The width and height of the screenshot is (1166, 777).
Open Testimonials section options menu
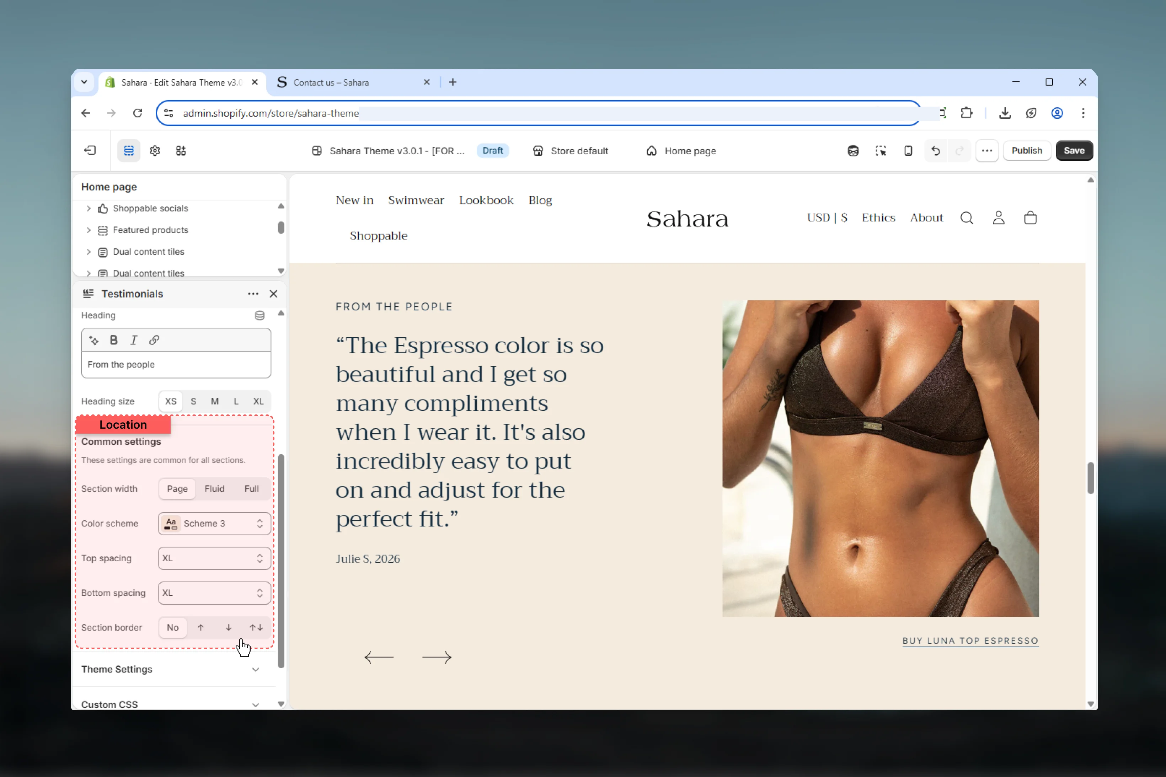(253, 294)
